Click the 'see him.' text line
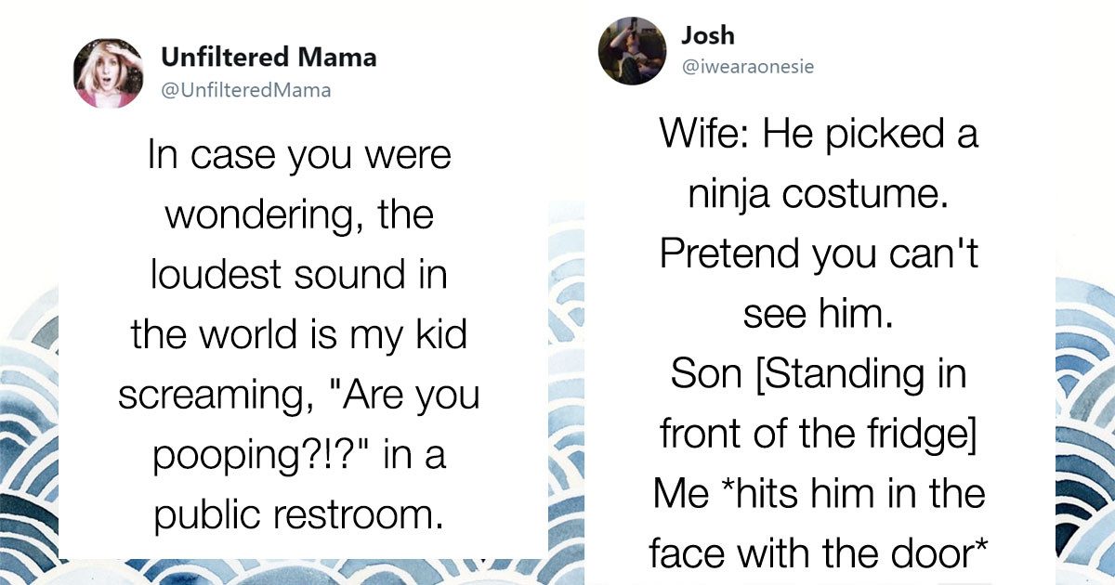 coord(819,315)
